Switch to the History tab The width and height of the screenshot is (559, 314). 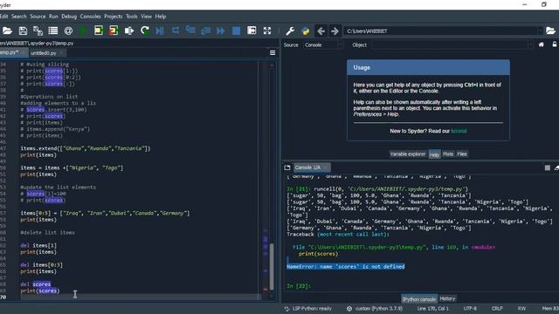[x=447, y=298]
